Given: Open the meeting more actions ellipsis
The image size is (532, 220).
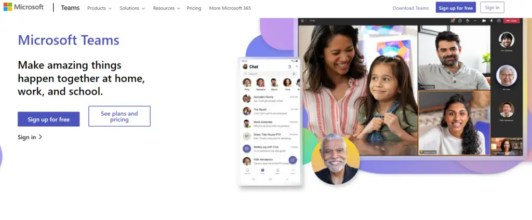Looking at the screenshot, I should (x=475, y=21).
